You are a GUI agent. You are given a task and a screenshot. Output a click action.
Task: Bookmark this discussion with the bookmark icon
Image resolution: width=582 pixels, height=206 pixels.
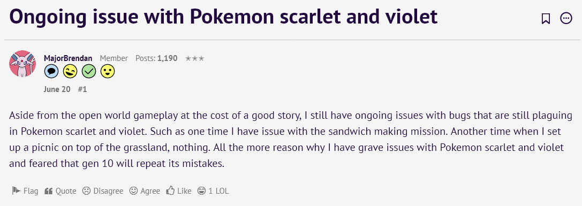[x=546, y=19]
